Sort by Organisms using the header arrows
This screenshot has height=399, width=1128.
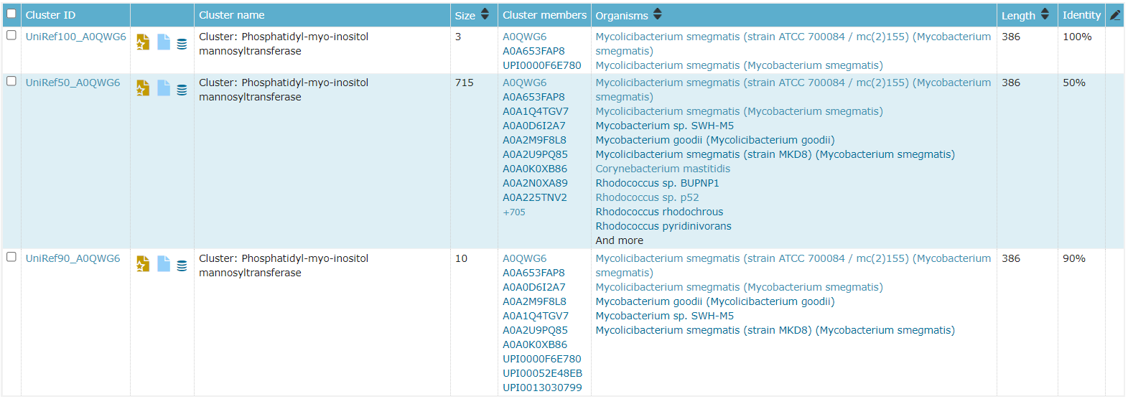click(658, 14)
